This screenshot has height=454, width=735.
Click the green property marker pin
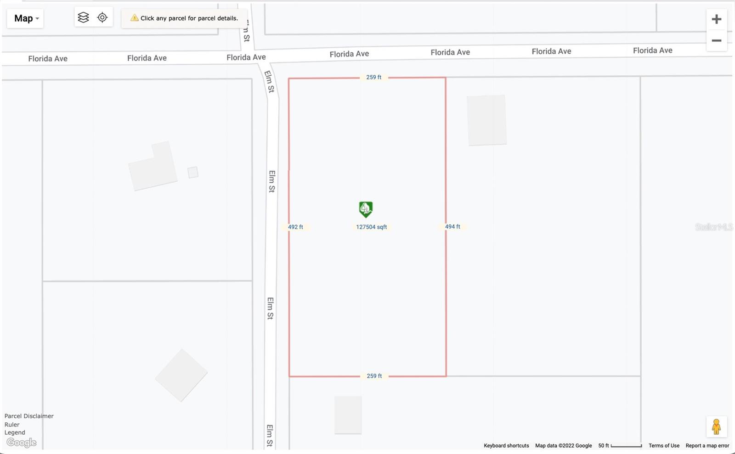pos(366,209)
